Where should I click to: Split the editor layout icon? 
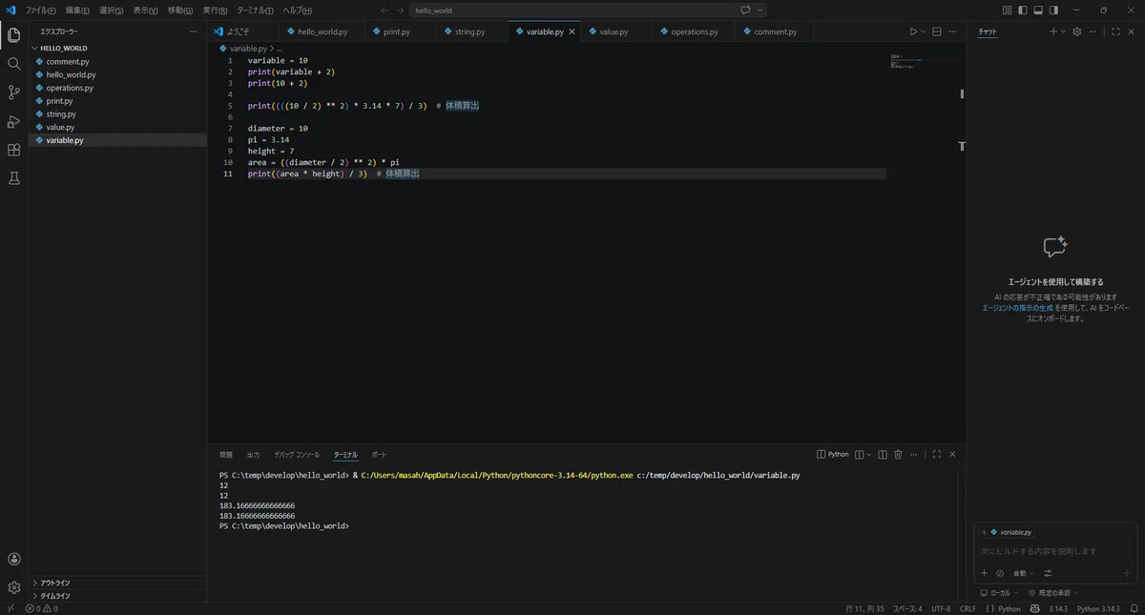[937, 31]
